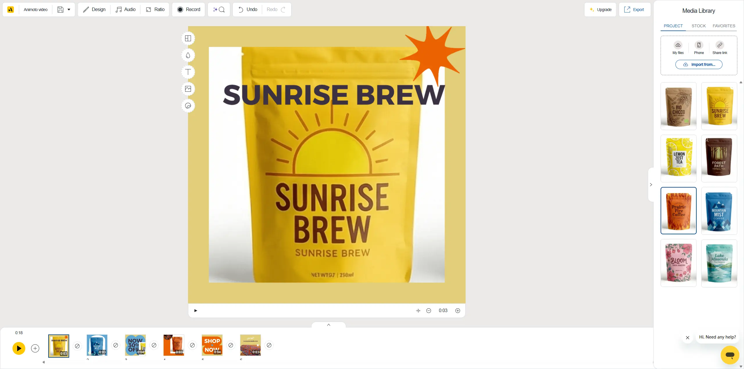Select the Lemon Zest Tea thumbnail
The width and height of the screenshot is (744, 369).
coord(679,158)
